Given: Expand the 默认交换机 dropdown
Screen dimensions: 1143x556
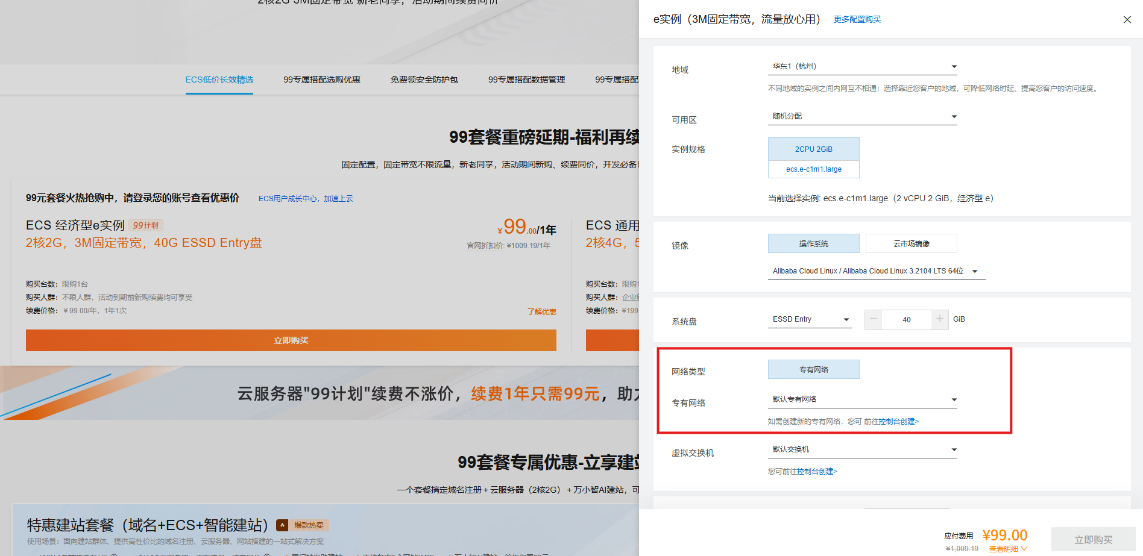Looking at the screenshot, I should click(x=862, y=449).
